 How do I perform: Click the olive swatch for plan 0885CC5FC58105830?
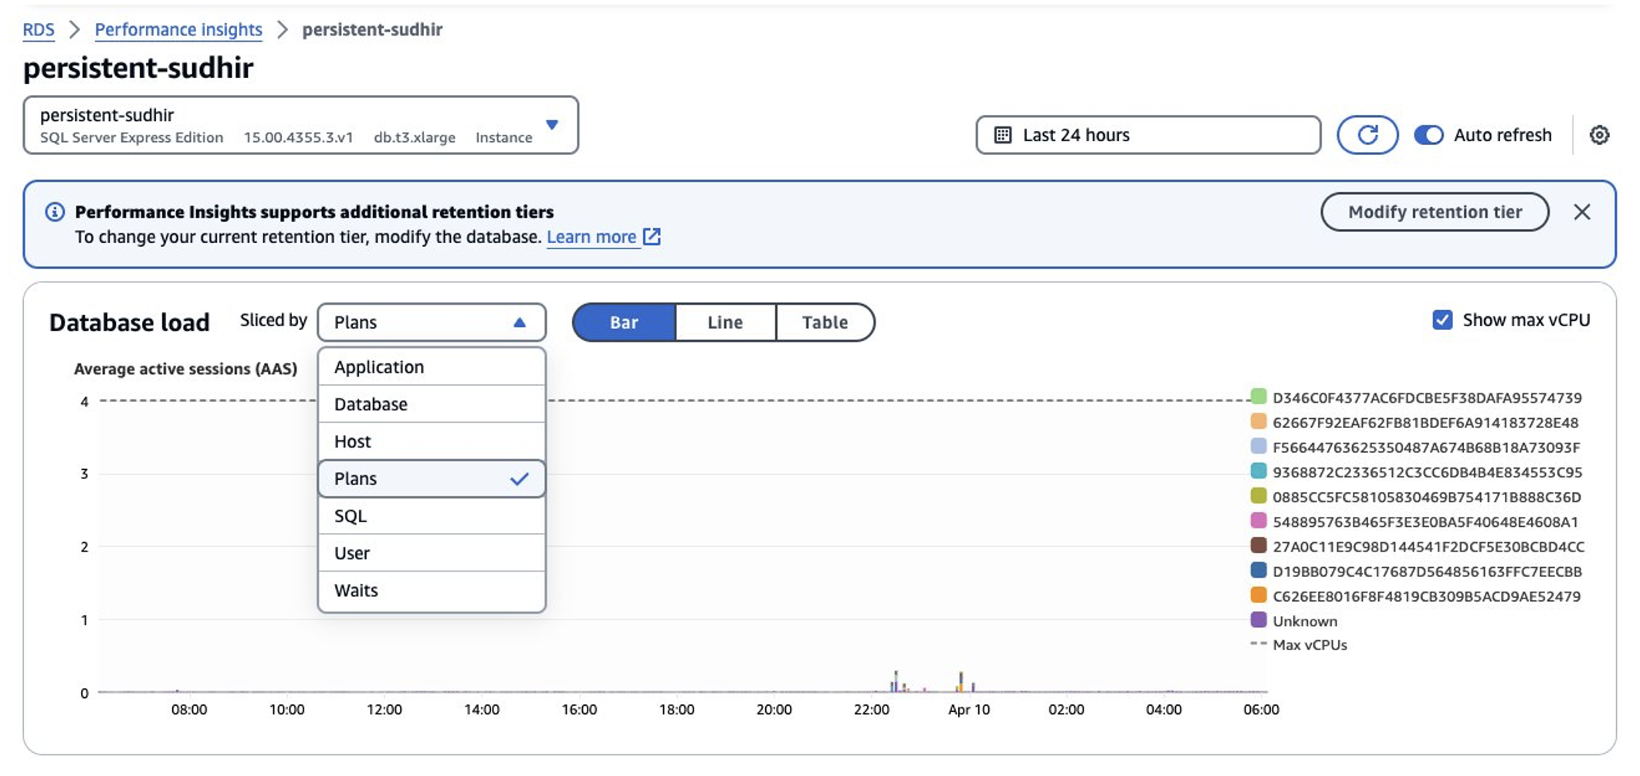(x=1258, y=495)
